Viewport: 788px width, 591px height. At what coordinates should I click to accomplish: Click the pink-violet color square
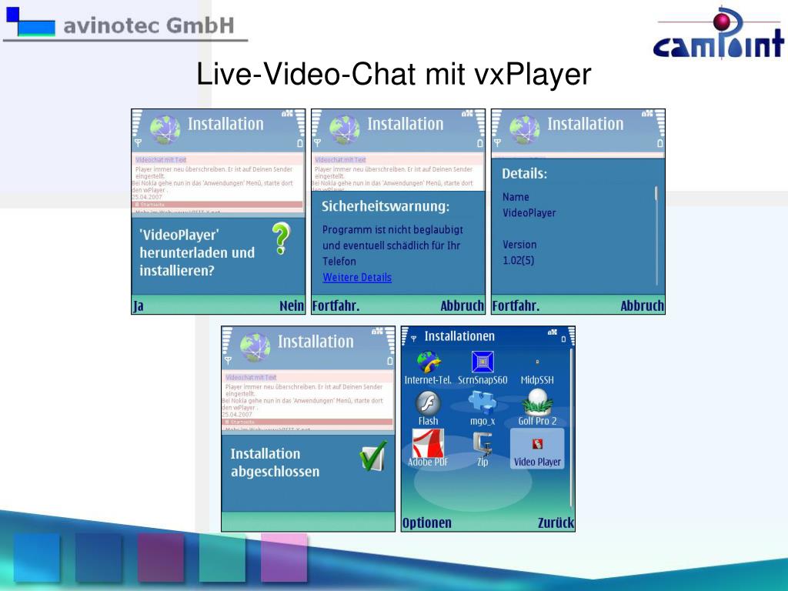point(284,557)
